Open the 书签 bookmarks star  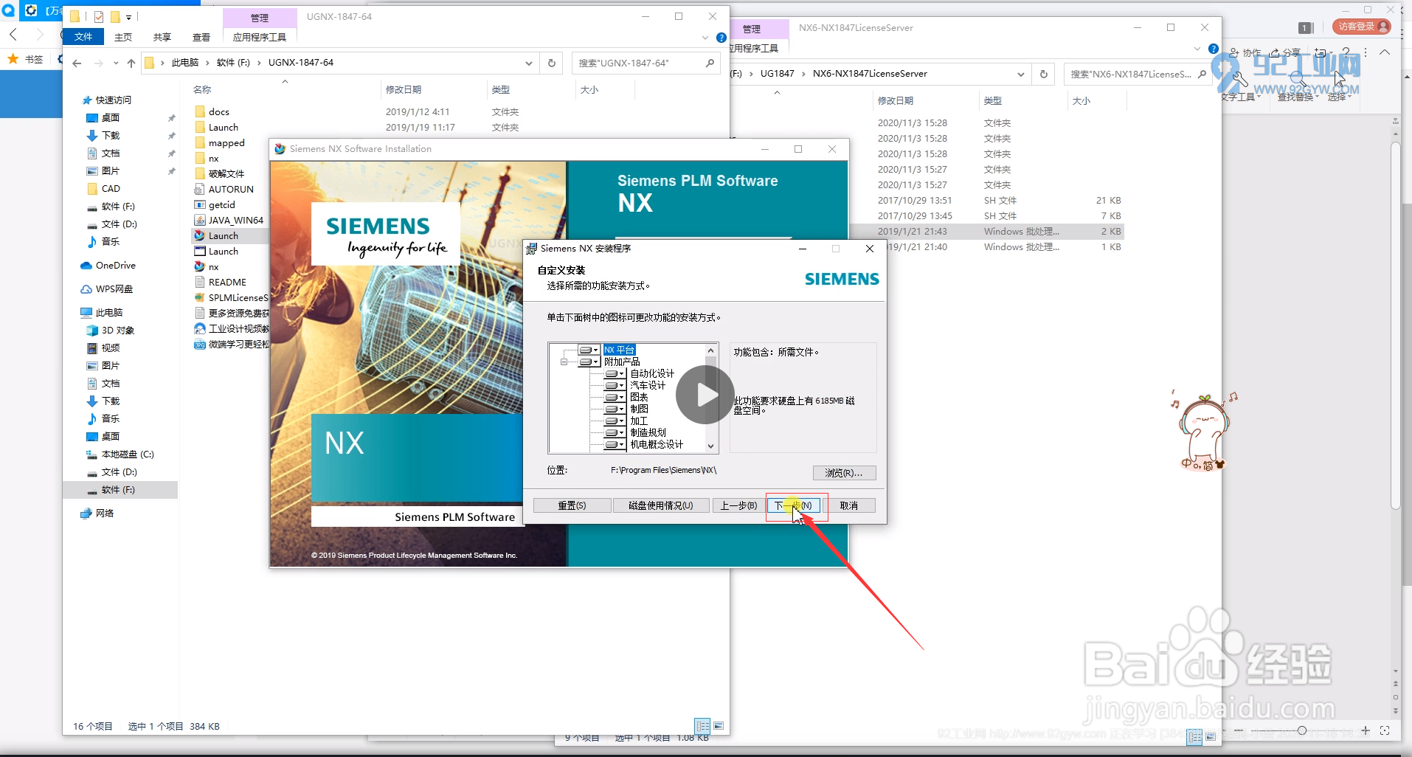pos(13,58)
